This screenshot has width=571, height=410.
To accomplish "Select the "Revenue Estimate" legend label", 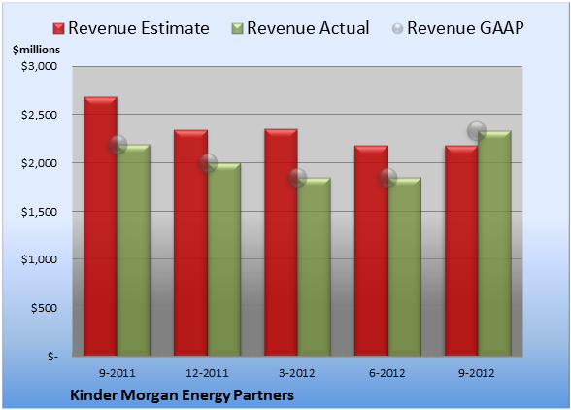I will click(139, 28).
